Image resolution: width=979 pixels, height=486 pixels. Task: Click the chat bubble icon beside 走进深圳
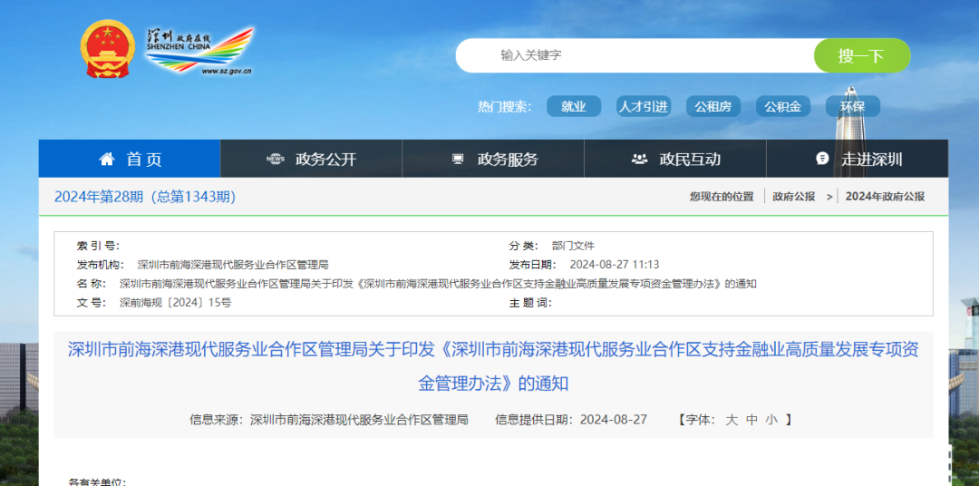pyautogui.click(x=822, y=159)
